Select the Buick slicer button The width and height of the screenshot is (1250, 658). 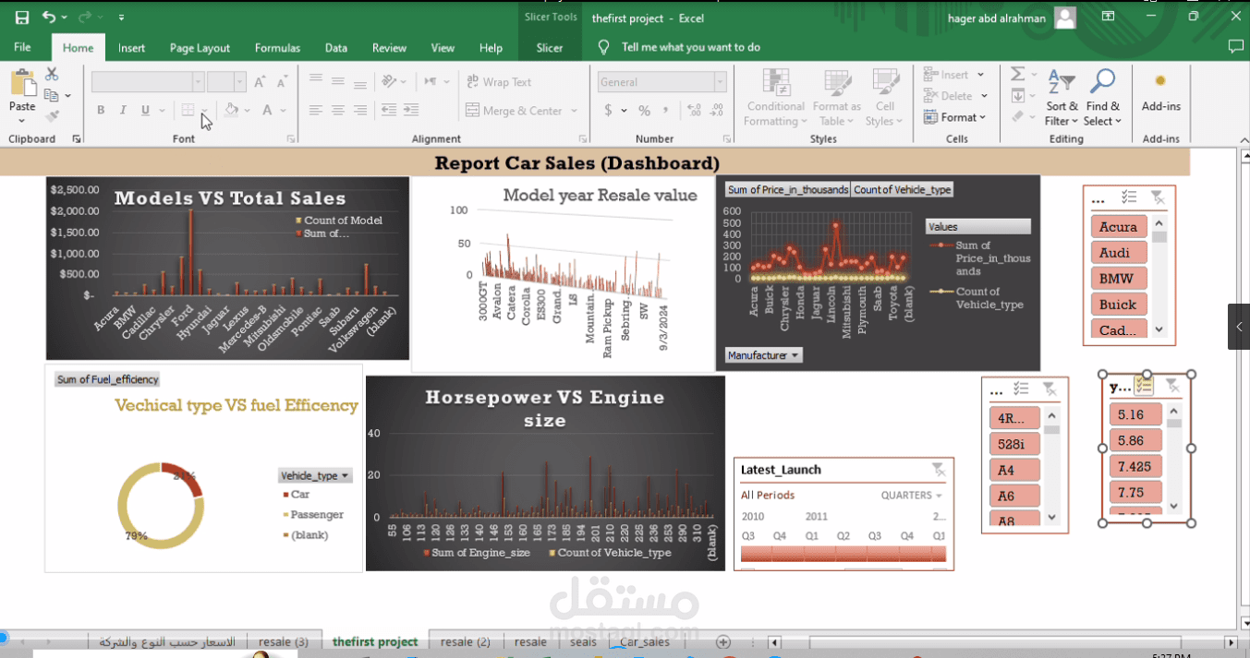(x=1118, y=305)
